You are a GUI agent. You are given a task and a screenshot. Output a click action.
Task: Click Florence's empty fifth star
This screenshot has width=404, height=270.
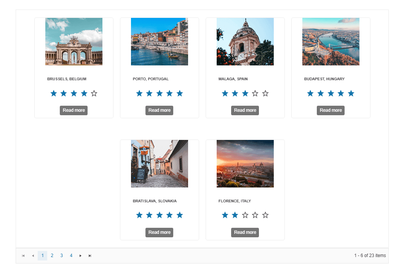click(265, 215)
